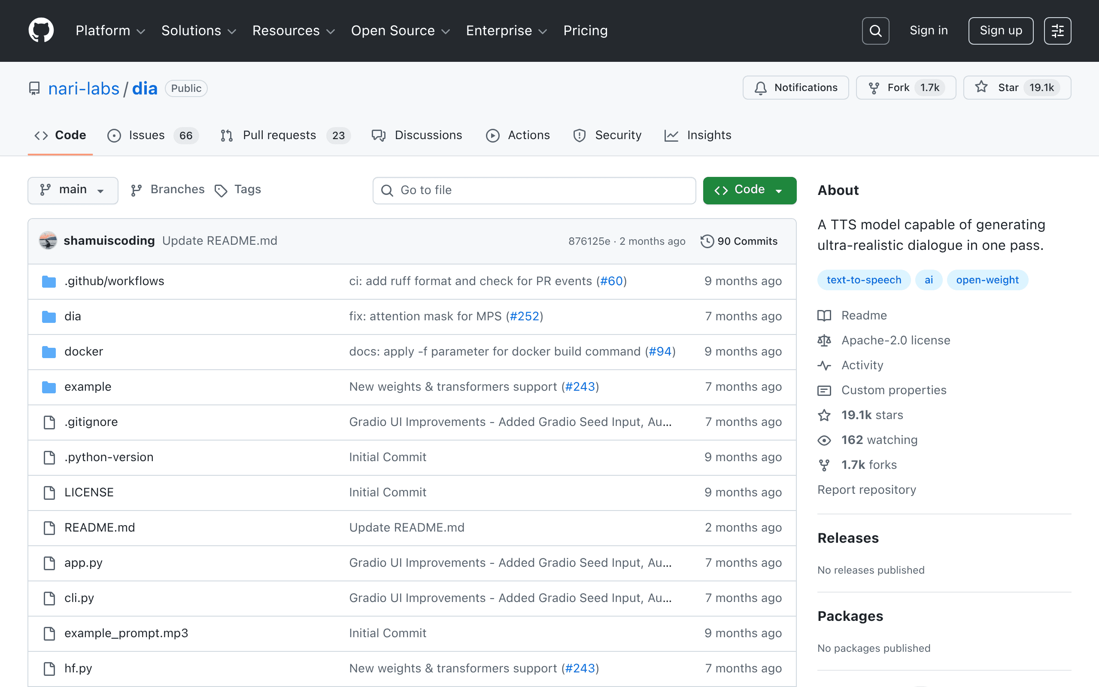1099x687 pixels.
Task: Open pull request #60 link
Action: [611, 281]
